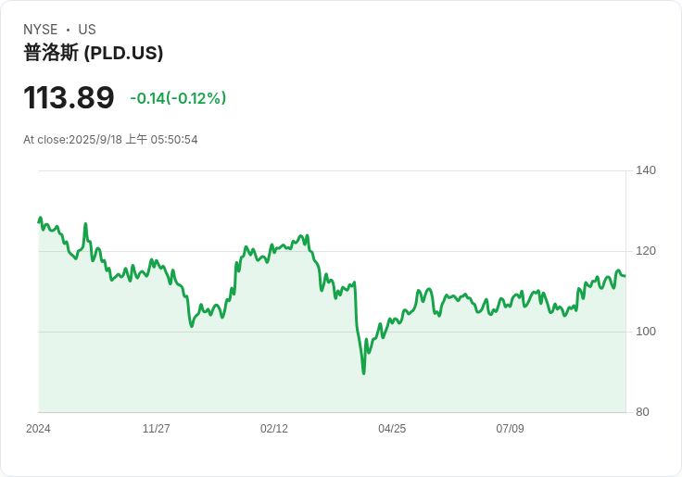Click the 07/09 x-axis date label
The width and height of the screenshot is (682, 477).
click(510, 429)
